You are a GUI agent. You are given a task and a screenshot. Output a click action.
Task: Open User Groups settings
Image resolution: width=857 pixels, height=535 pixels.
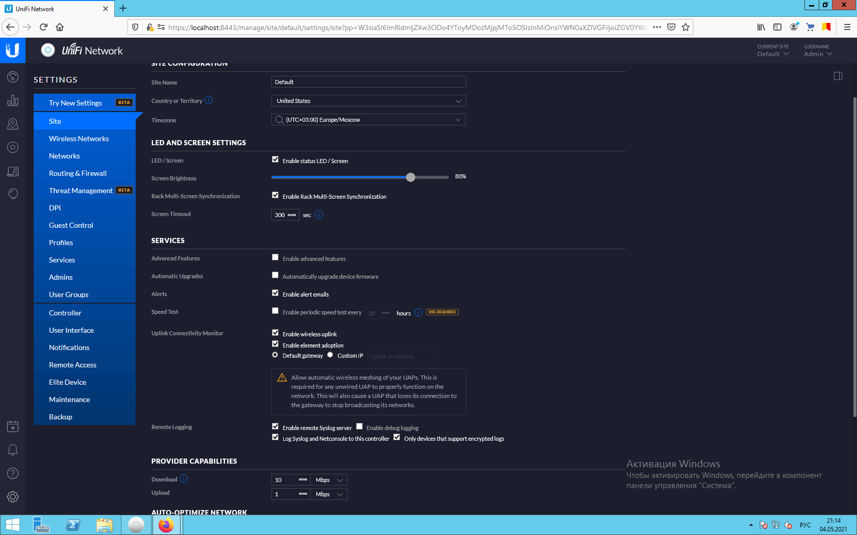click(85, 295)
